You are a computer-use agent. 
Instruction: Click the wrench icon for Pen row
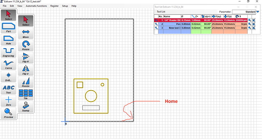pos(156,24)
